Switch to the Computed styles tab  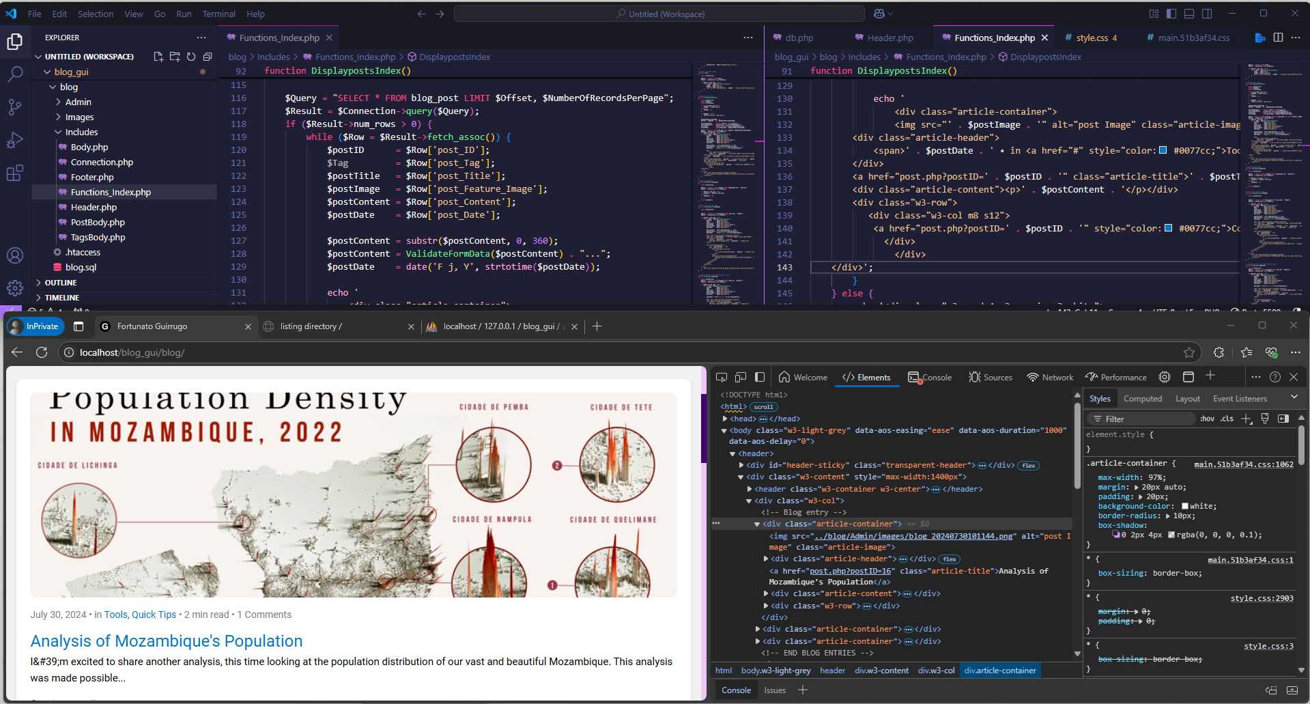tap(1142, 399)
